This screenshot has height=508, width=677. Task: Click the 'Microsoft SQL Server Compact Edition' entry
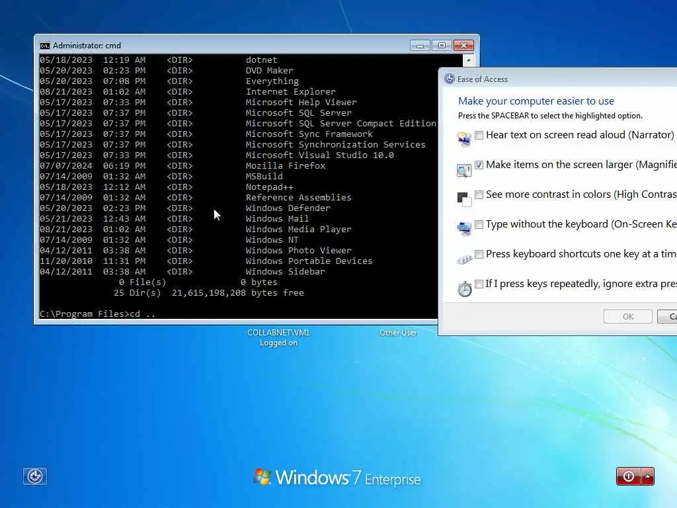341,124
